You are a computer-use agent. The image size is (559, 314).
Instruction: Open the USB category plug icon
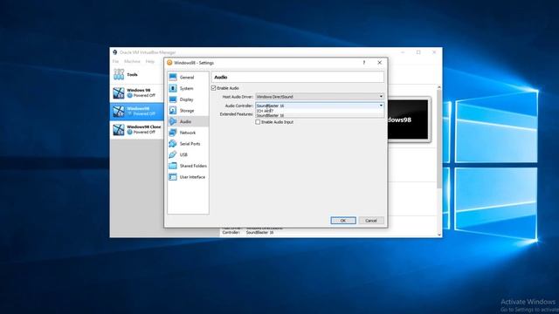[173, 154]
